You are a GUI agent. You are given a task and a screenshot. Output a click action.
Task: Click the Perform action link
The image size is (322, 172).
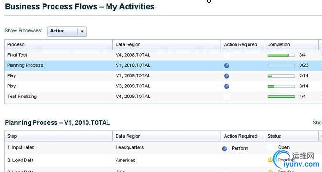tap(240, 148)
